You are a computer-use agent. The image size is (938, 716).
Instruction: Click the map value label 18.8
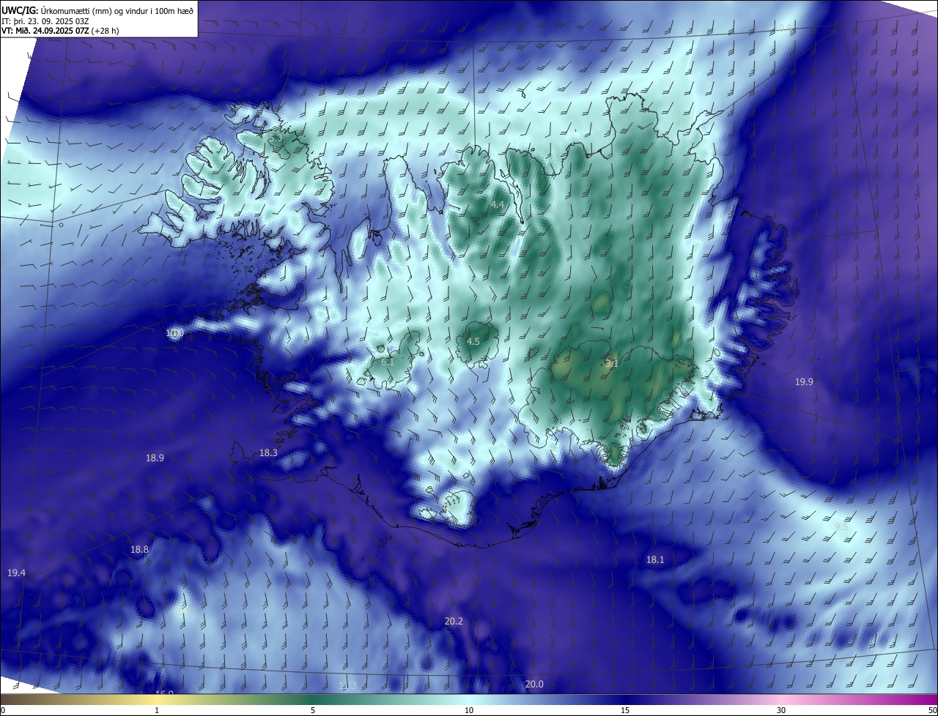139,550
